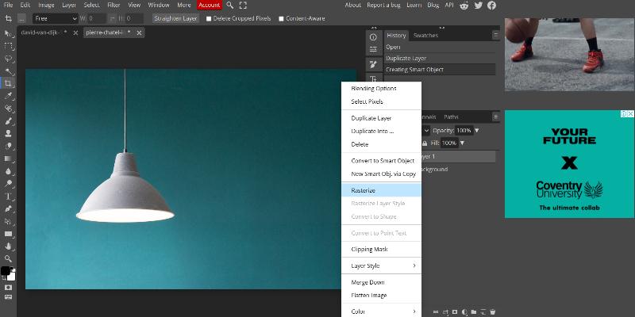Viewport: 635px width, 317px height.
Task: Open the Report a bug link
Action: click(383, 6)
